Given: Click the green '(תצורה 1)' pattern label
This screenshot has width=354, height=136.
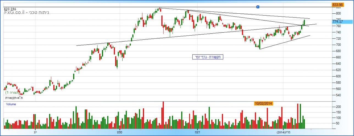Looking at the screenshot, I should pyautogui.click(x=14, y=93).
